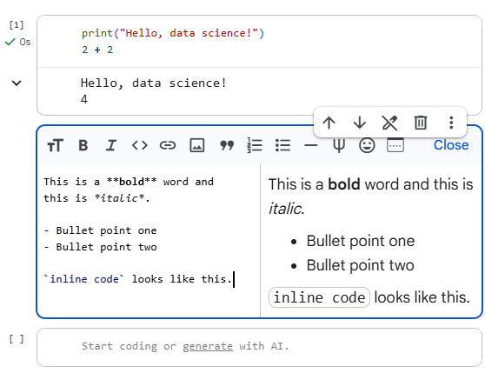The image size is (485, 373).
Task: Delete the text cell with trash icon
Action: [421, 123]
